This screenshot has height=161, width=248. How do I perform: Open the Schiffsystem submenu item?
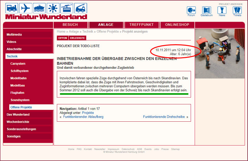[20, 71]
